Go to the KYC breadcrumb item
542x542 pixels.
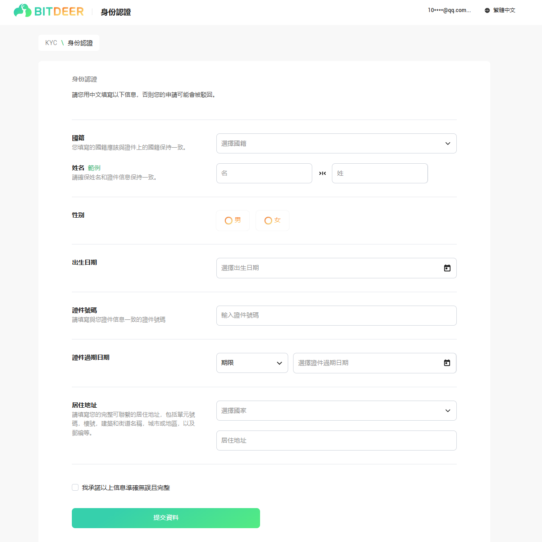click(x=51, y=43)
